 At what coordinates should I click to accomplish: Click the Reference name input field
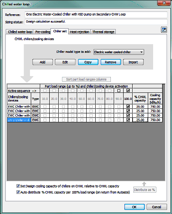click(96, 14)
